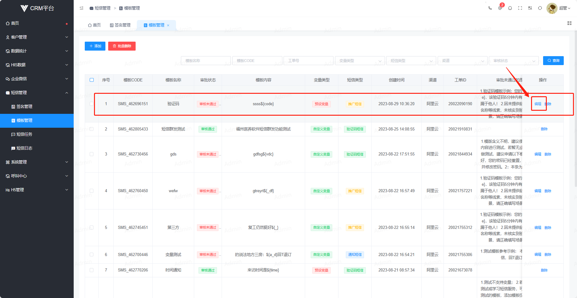Click the plus icon on the 添加 button
The width and height of the screenshot is (577, 298).
click(91, 46)
